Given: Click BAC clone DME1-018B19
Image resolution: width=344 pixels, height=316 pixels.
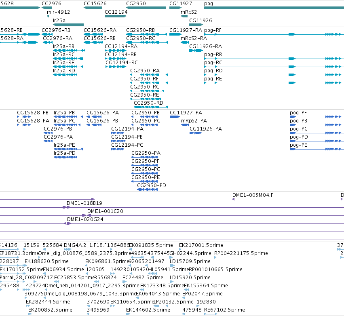Looking at the screenshot, I should click(x=84, y=203).
